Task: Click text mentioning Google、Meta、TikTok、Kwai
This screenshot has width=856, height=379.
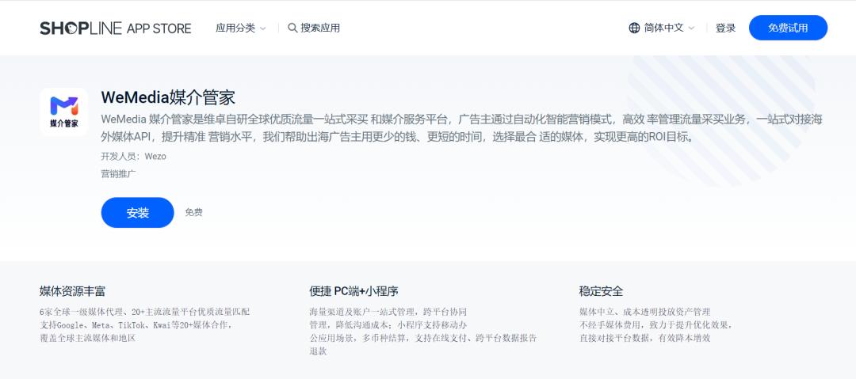Action: click(136, 325)
